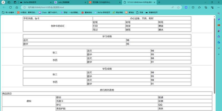Viewport: 222px width, 111px height.
Task: Open the favorites list
Action: [x=200, y=7]
